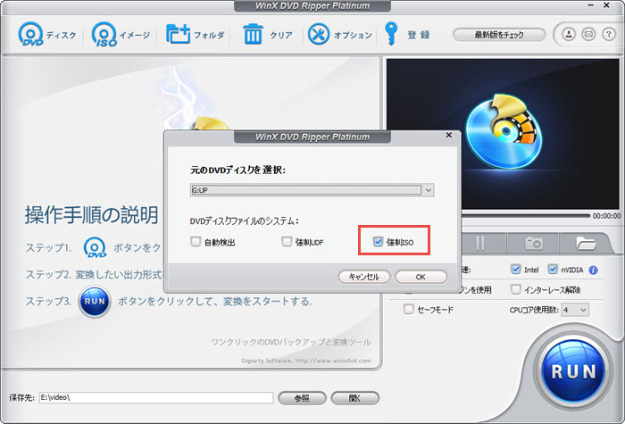Click the preview playback progress slider
The image size is (625, 424).
click(x=525, y=216)
